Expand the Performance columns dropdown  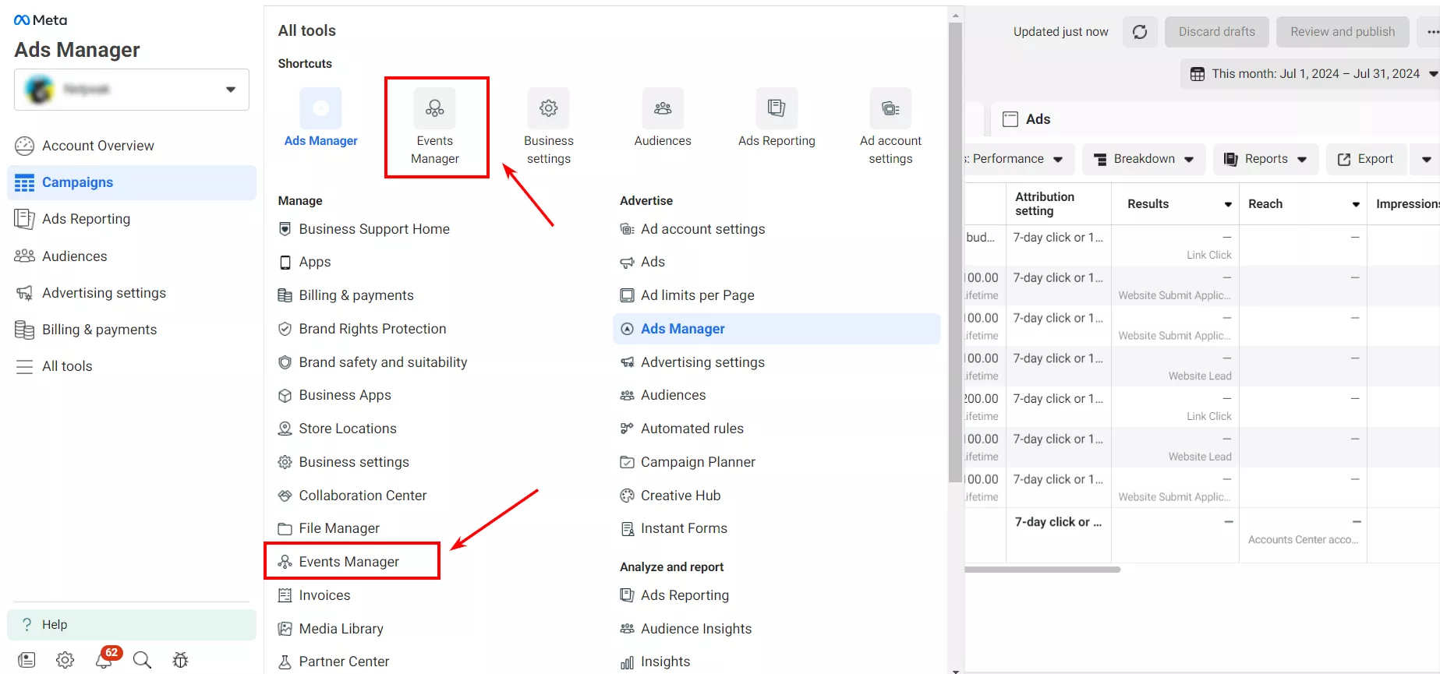(x=1020, y=159)
